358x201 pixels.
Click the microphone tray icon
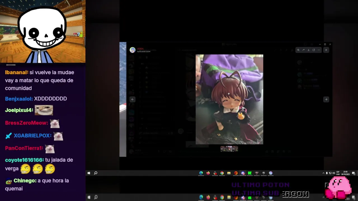[x=327, y=173]
